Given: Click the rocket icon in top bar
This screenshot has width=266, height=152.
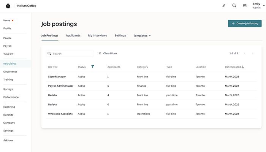Looking at the screenshot, I should [x=224, y=6].
